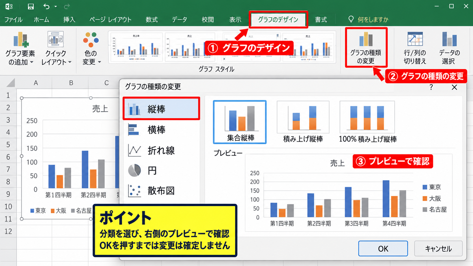473x266 pixels.
Task: Select row 1 header
Action: [8, 95]
